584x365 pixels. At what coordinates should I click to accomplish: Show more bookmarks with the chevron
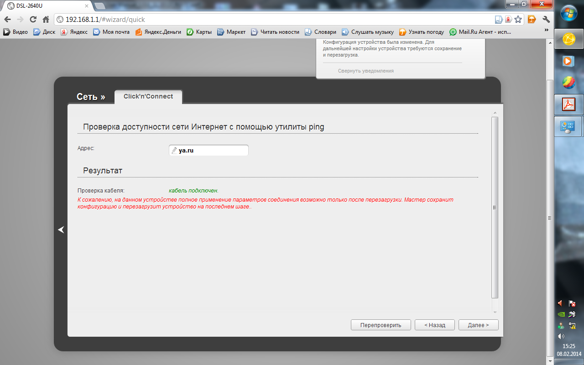point(547,30)
